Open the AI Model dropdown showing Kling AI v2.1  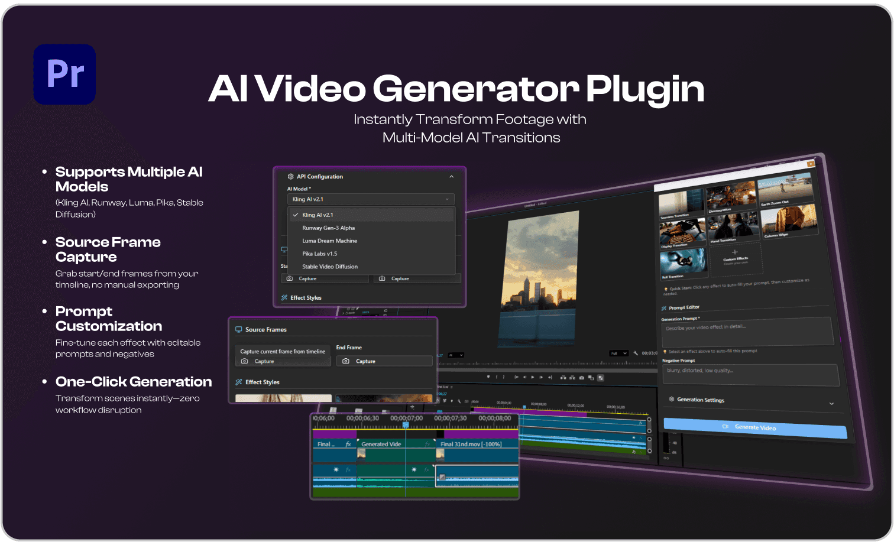(x=371, y=199)
